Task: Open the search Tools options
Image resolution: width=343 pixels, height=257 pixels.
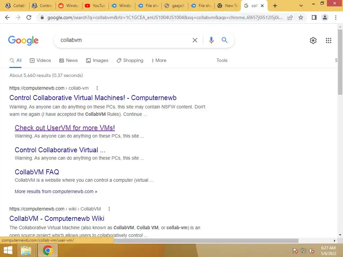Action: pos(222,60)
